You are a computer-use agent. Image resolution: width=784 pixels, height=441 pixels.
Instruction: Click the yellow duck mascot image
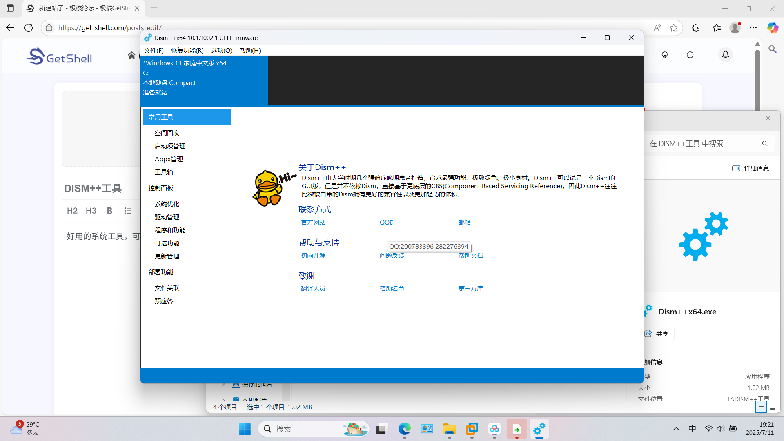(x=268, y=188)
